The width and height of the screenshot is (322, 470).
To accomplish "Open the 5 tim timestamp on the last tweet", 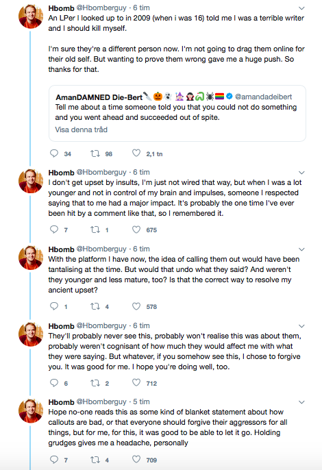I will click(x=141, y=401).
